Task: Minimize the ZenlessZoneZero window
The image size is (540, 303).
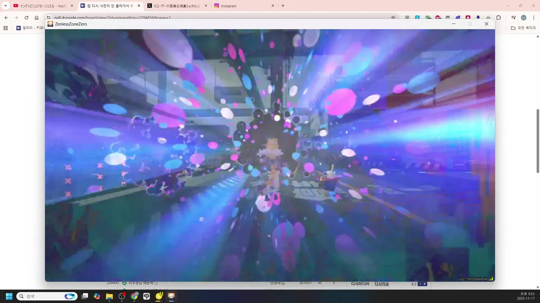Action: (x=454, y=24)
